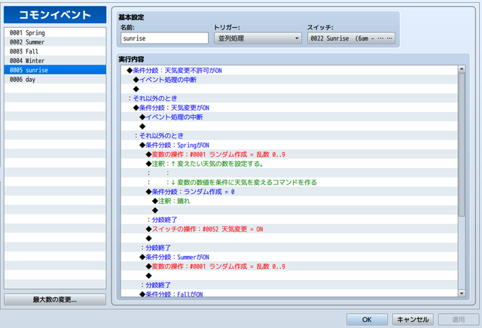Select line 条件分岐：SummerがON
The height and width of the screenshot is (328, 482).
click(x=289, y=257)
